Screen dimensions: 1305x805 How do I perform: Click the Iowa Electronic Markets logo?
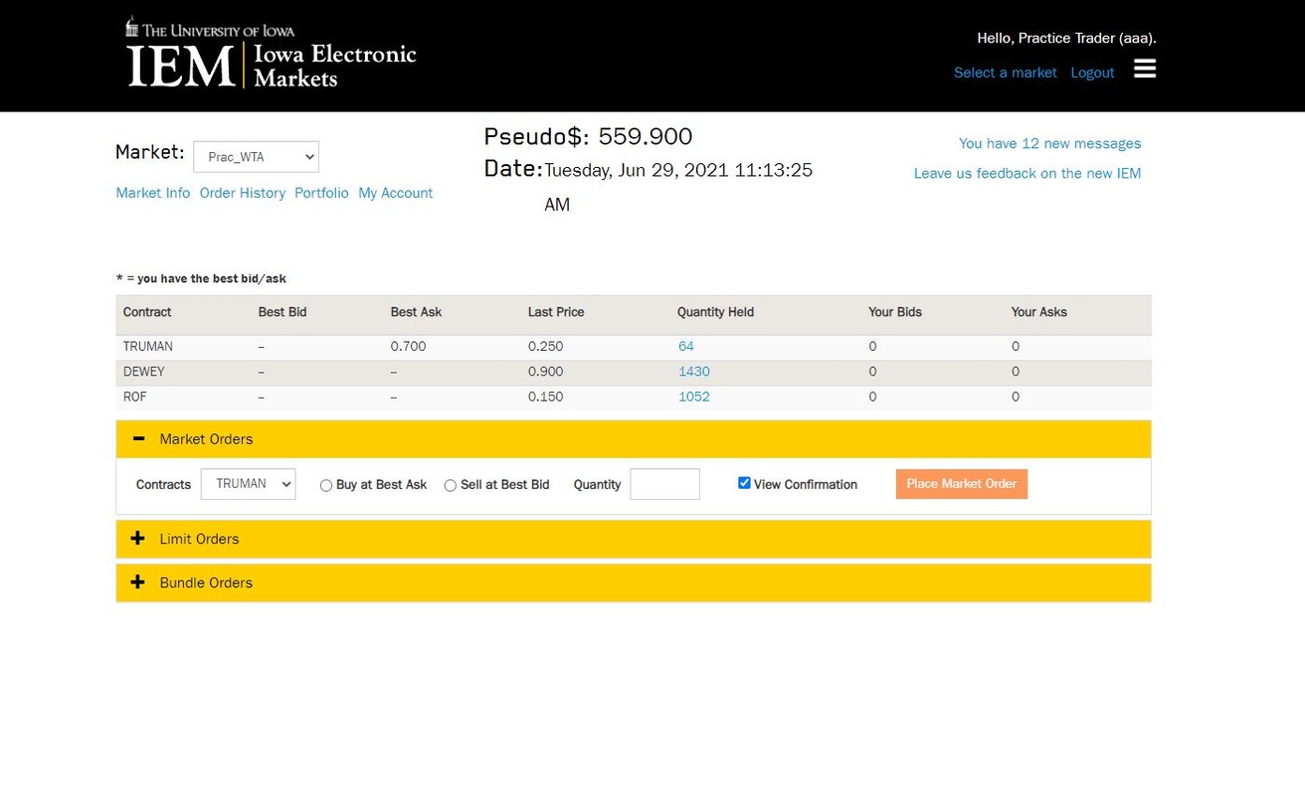pos(271,53)
